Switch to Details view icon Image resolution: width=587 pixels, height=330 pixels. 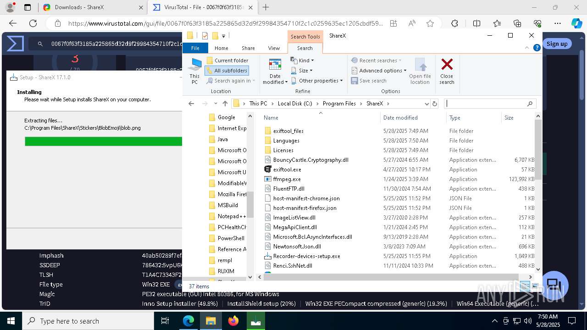point(525,286)
